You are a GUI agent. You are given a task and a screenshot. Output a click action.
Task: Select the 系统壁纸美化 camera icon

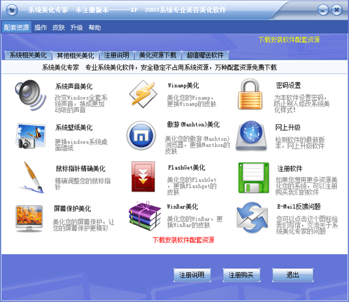(29, 136)
